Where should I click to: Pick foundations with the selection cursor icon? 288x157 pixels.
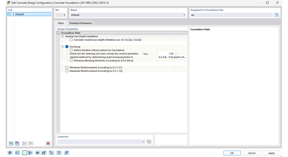tap(277, 15)
